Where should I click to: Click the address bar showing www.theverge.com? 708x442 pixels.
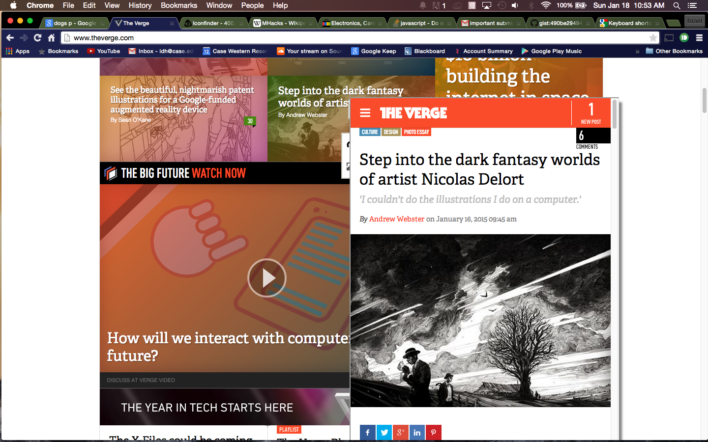click(x=359, y=38)
